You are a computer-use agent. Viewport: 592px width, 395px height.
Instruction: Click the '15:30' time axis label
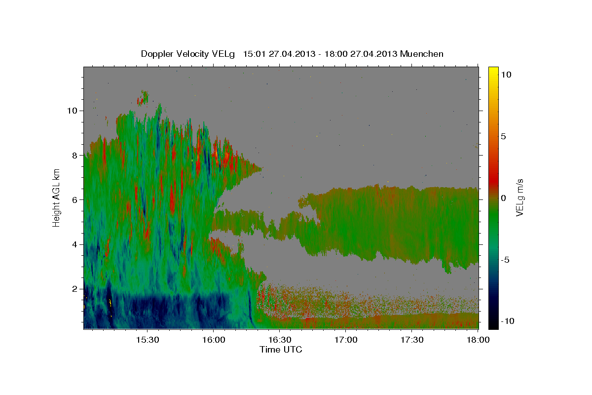[x=147, y=340]
